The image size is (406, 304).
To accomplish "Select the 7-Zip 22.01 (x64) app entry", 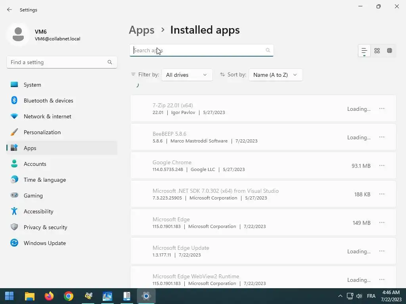I will [263, 108].
